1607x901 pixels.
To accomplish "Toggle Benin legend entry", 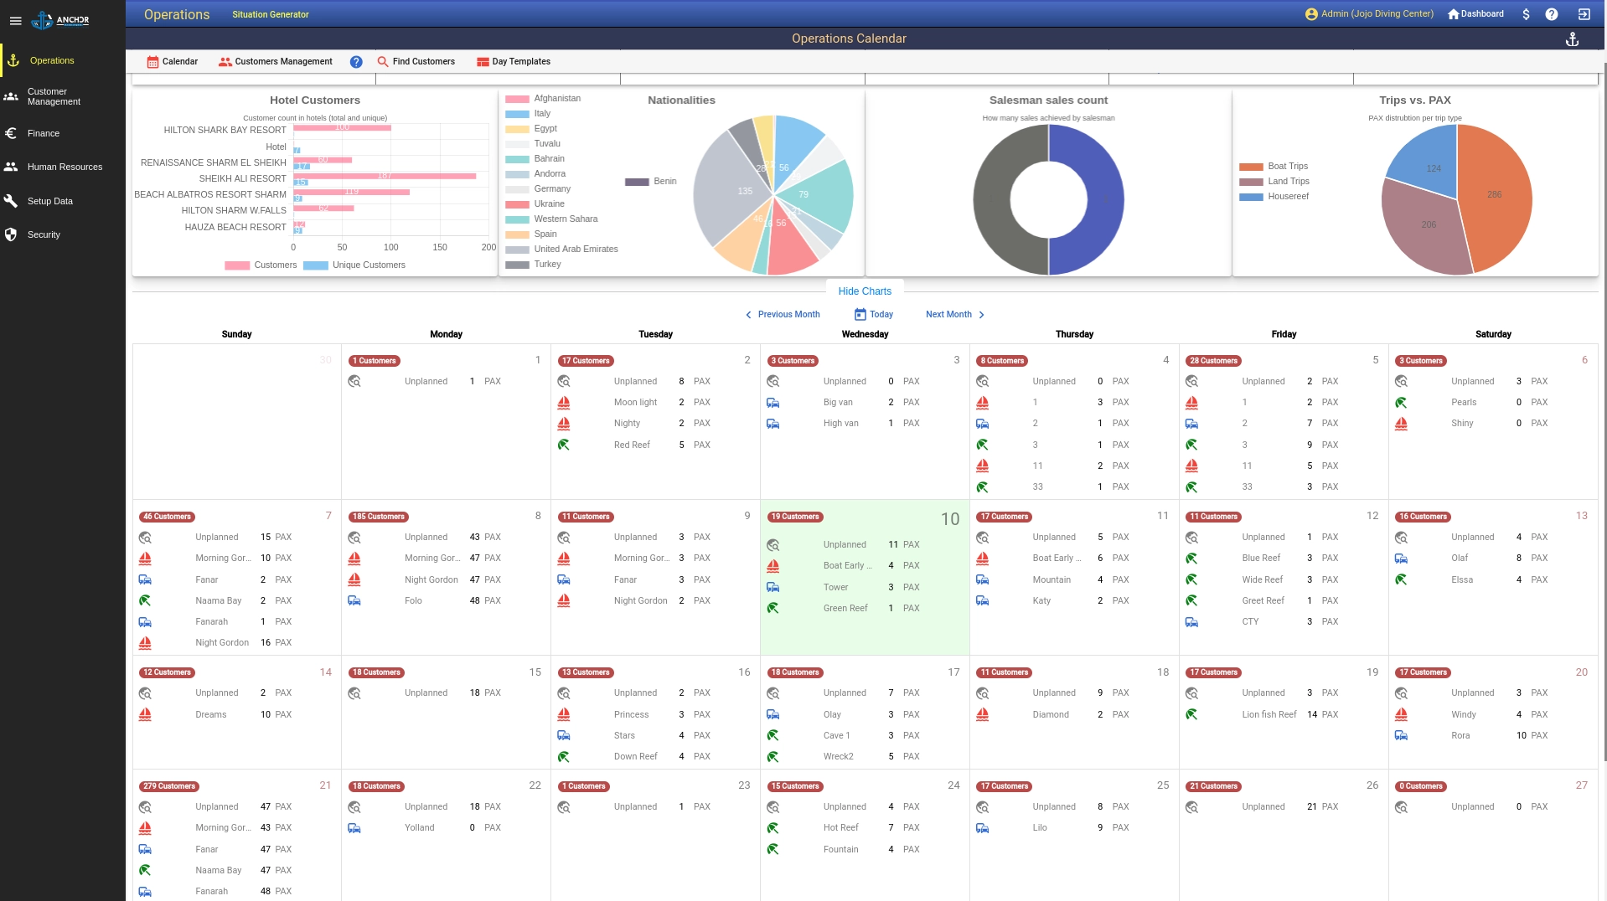I will [651, 181].
